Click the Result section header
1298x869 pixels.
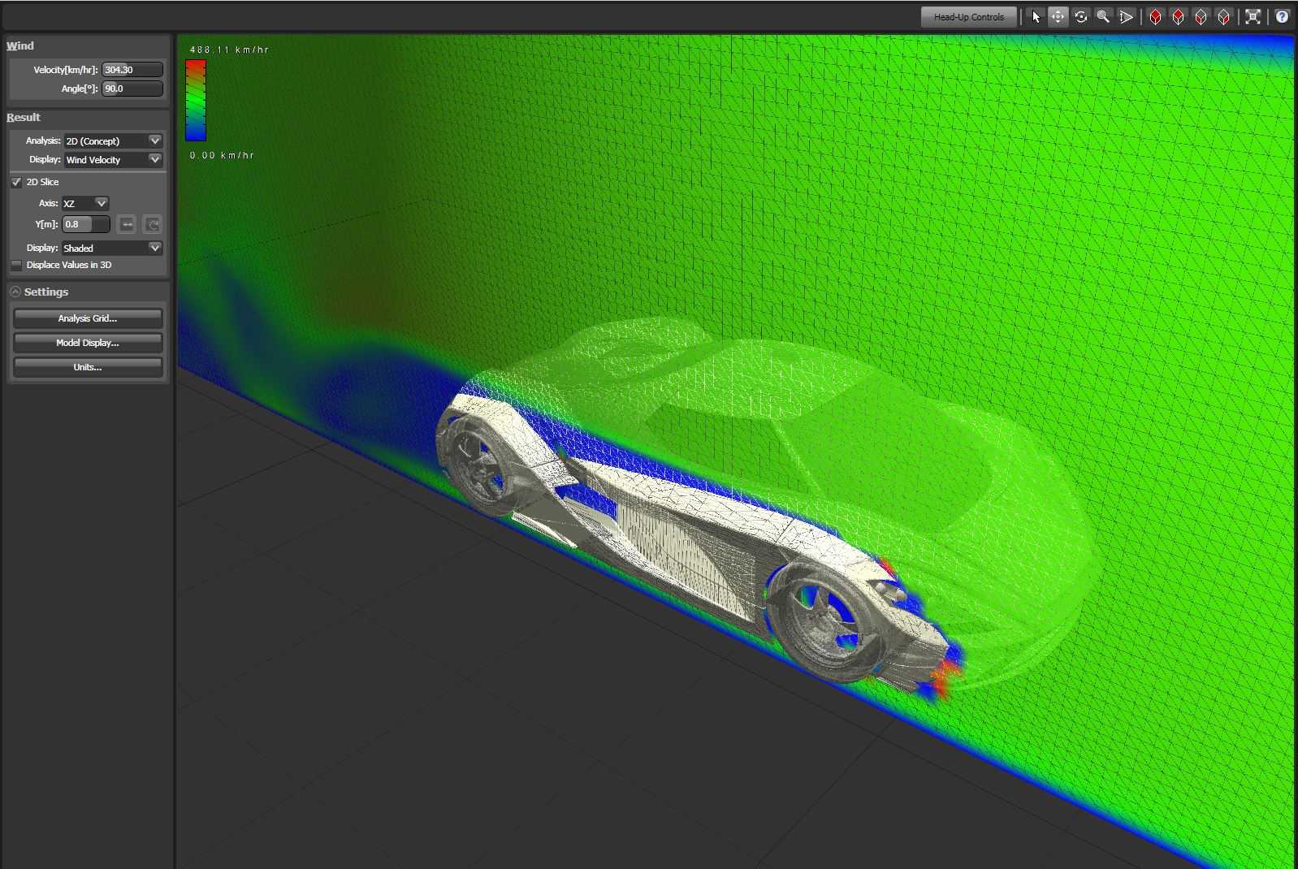click(x=24, y=117)
